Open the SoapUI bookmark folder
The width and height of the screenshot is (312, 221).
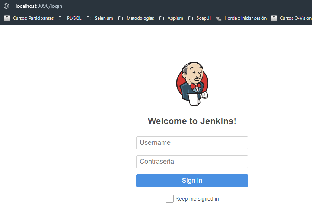203,18
